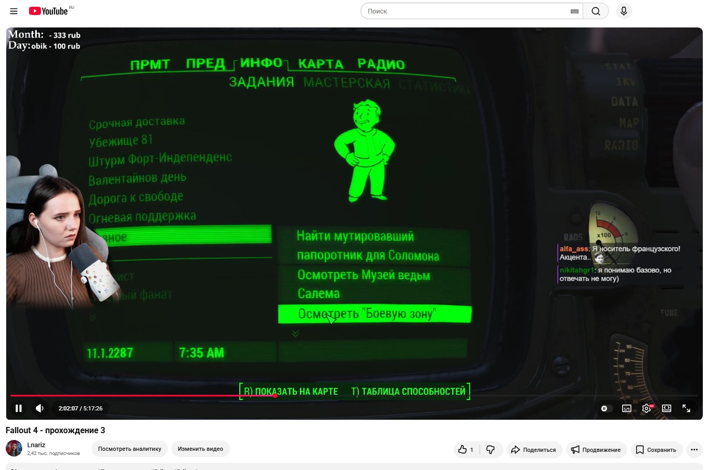Click the quest Срочная доставка
The width and height of the screenshot is (709, 470).
click(x=137, y=123)
